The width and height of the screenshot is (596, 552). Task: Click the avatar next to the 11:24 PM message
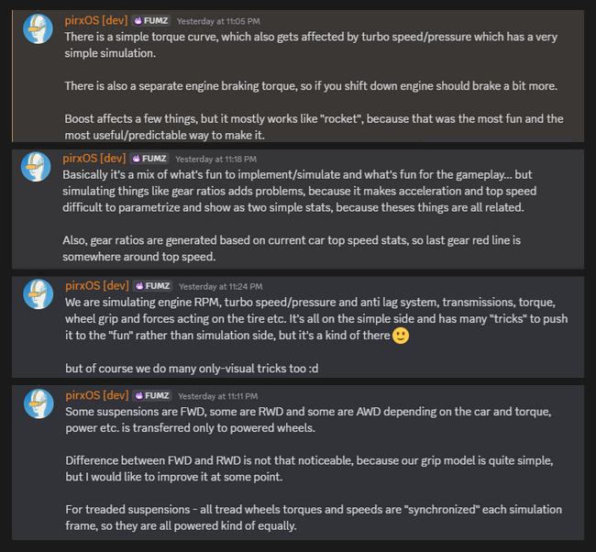pos(38,294)
